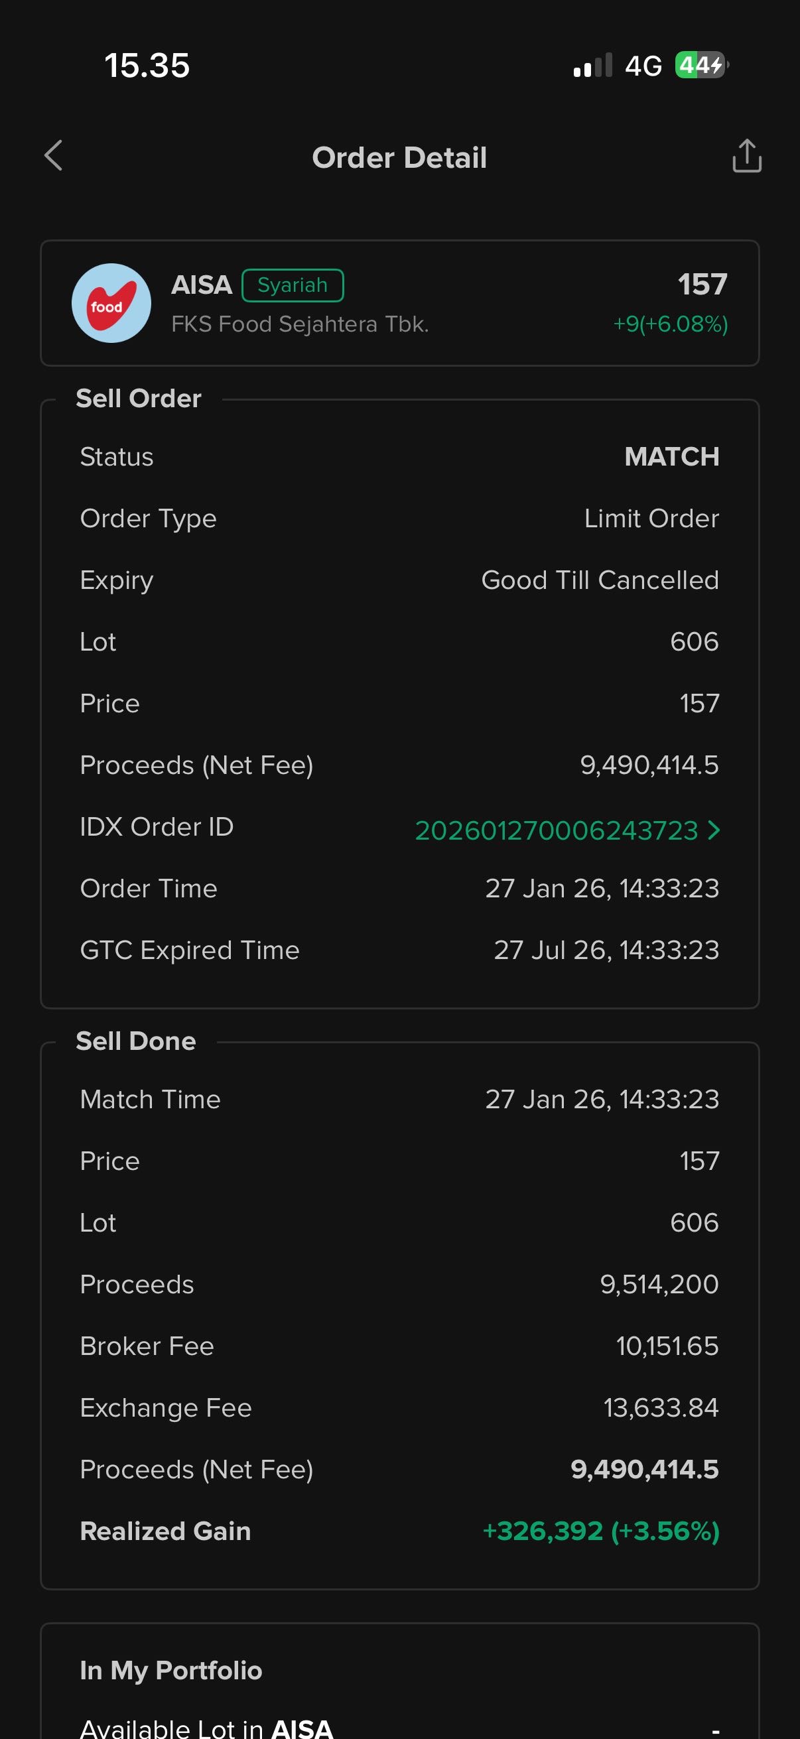Tap the 4G network indicator

click(x=643, y=66)
